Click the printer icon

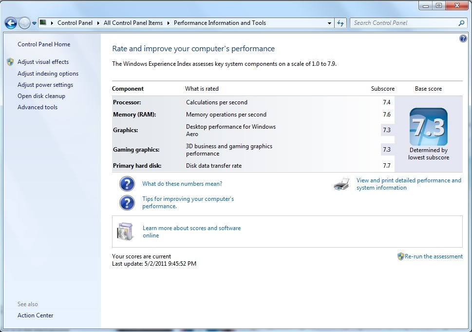[341, 184]
